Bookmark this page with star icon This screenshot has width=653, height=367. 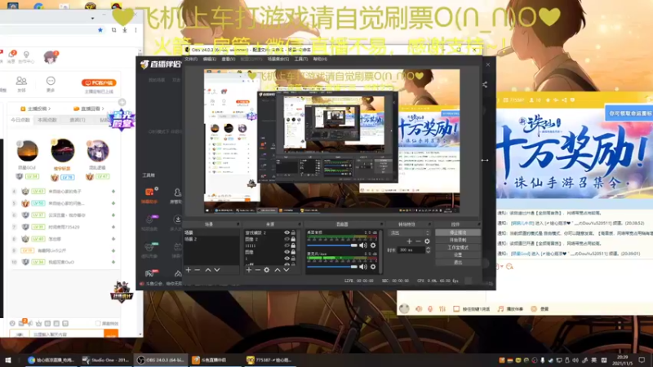pyautogui.click(x=100, y=30)
